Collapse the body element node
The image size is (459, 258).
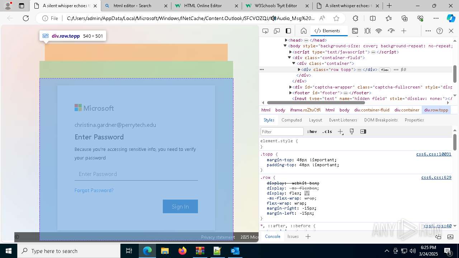[285, 46]
